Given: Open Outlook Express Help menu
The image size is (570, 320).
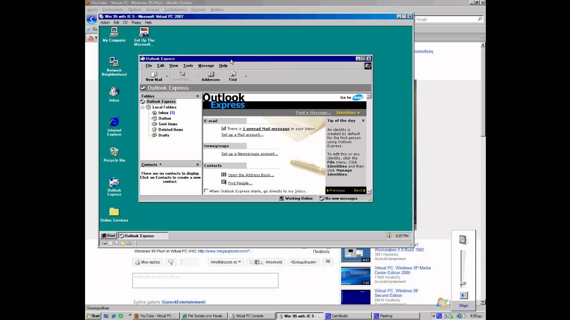Looking at the screenshot, I should 223,65.
